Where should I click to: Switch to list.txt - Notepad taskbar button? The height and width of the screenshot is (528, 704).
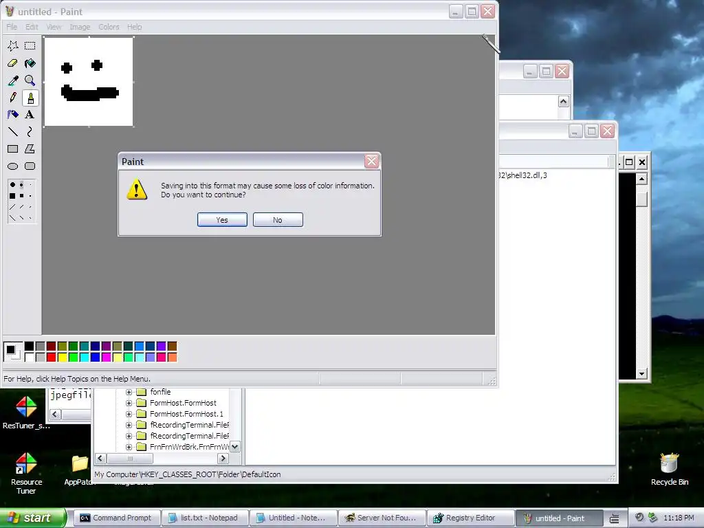click(204, 518)
